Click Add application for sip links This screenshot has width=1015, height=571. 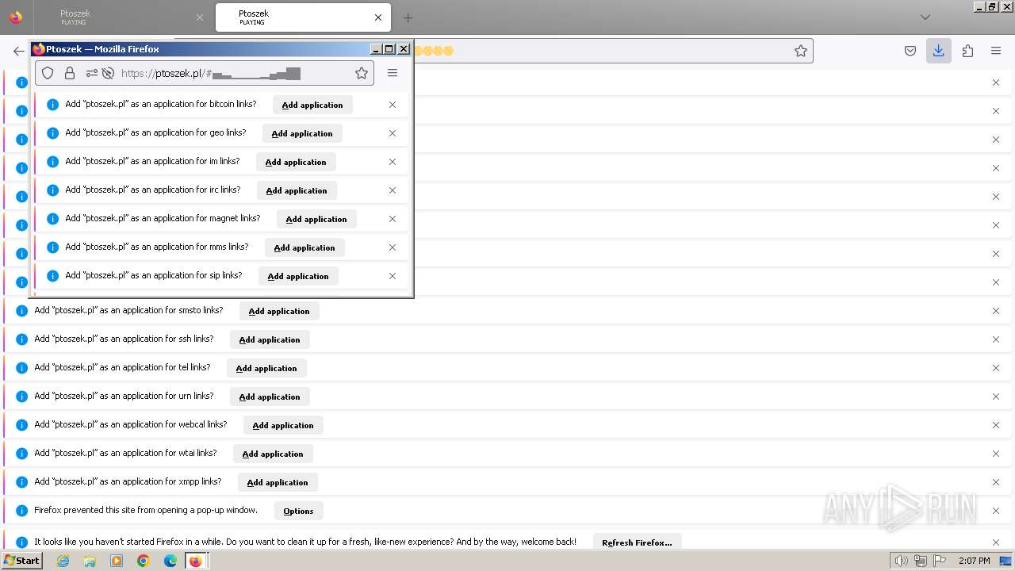pos(298,276)
